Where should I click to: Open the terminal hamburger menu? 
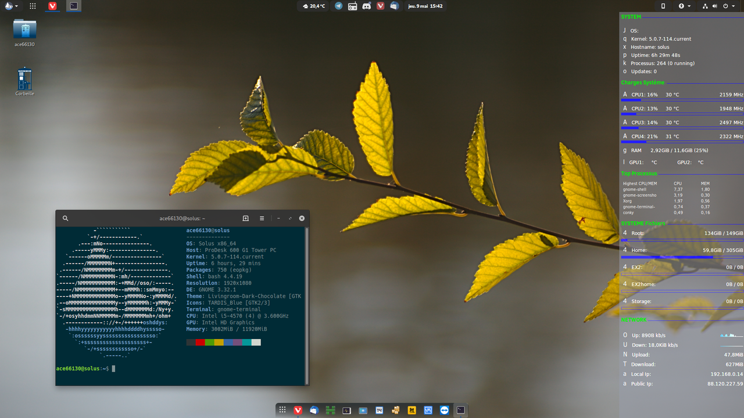click(x=262, y=218)
